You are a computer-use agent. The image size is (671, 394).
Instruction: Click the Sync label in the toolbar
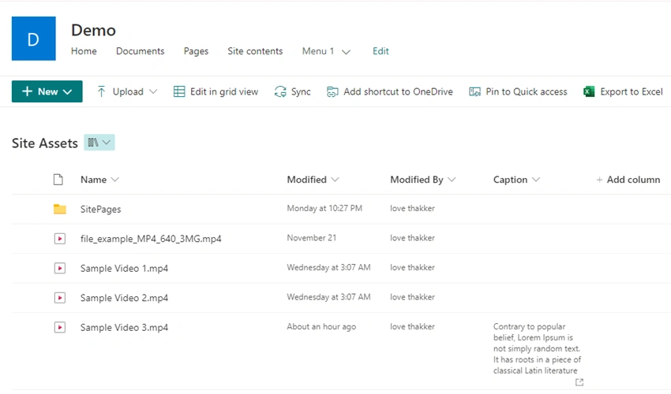coord(301,91)
